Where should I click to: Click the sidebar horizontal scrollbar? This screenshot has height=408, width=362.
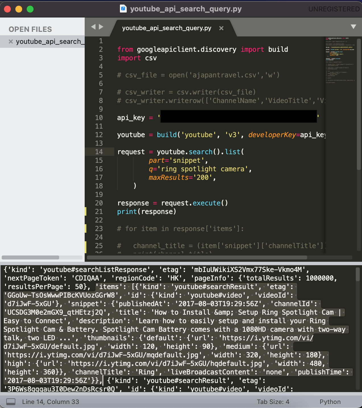30,257
